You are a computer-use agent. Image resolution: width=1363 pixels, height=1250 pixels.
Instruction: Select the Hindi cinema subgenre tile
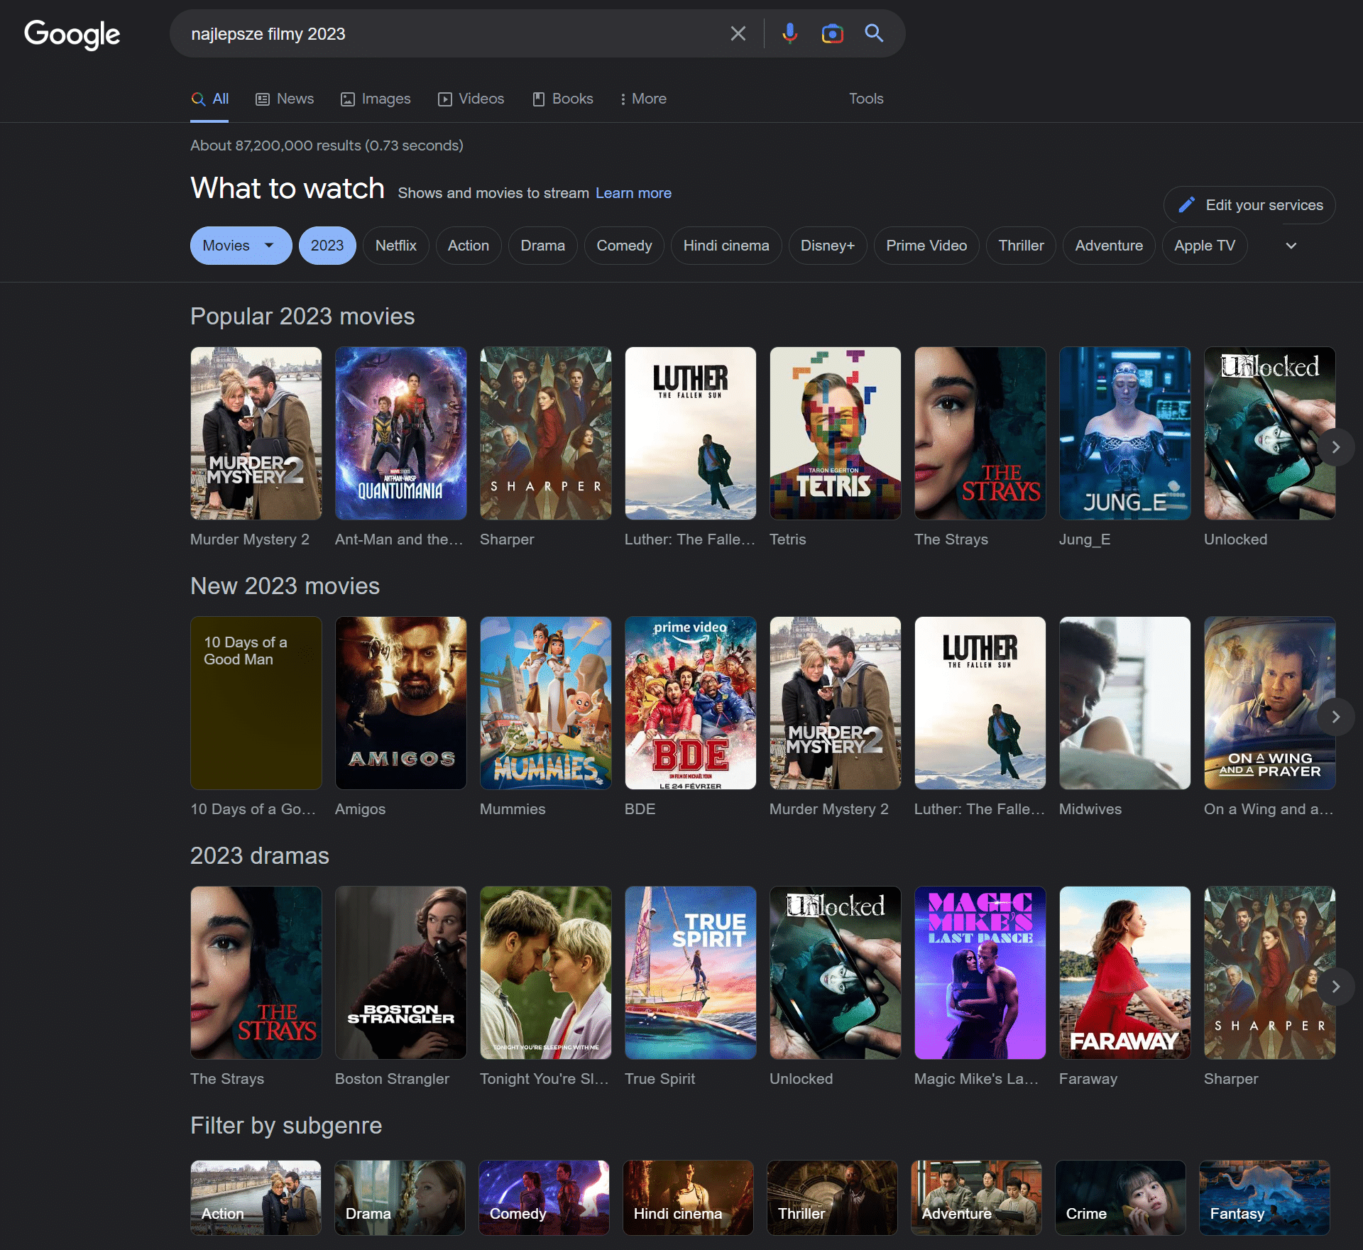[689, 1197]
